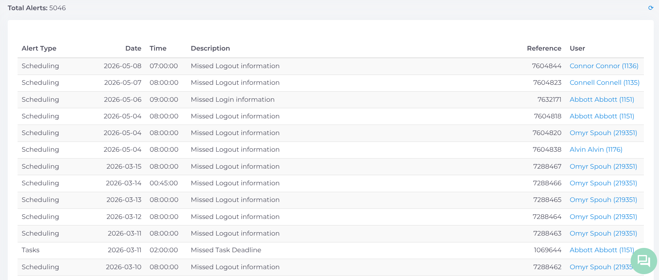Click the Missed Login information description
This screenshot has height=280, width=659.
click(233, 100)
